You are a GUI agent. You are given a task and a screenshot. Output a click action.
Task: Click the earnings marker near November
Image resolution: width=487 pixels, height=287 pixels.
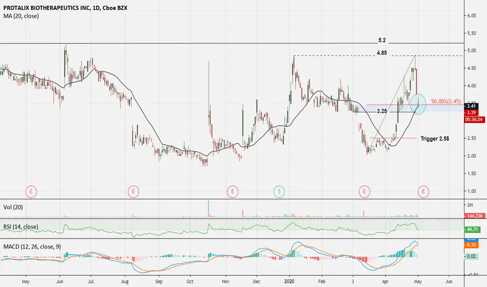(x=233, y=192)
